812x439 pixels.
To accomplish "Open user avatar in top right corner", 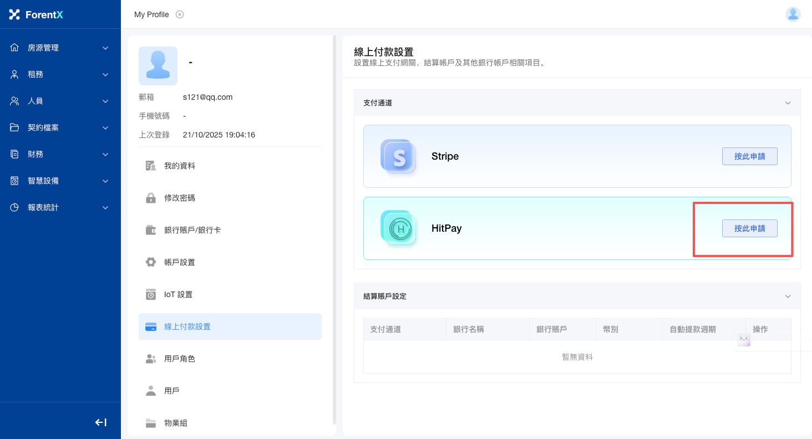I will point(793,14).
